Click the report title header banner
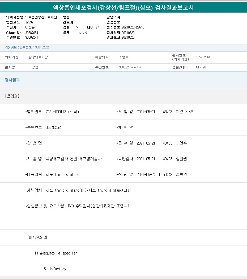Screen dimensions: 247x279 (123, 8)
